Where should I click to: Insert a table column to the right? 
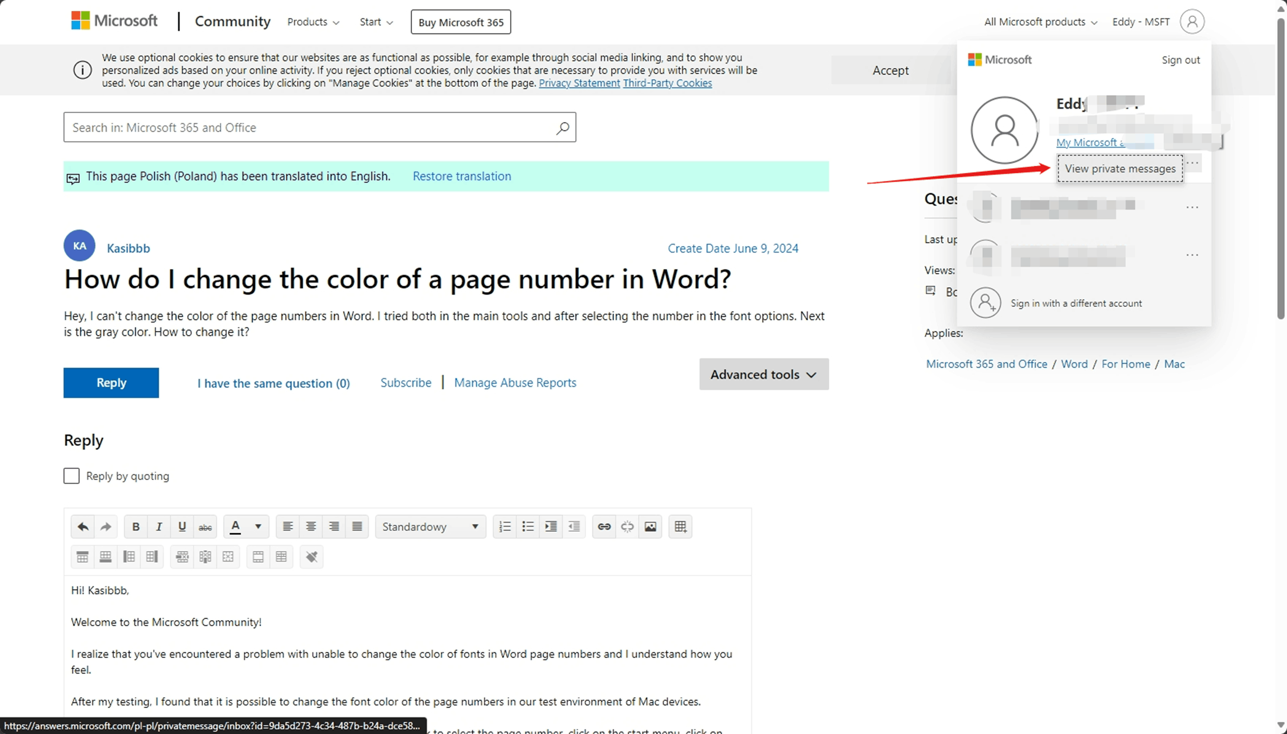click(152, 557)
